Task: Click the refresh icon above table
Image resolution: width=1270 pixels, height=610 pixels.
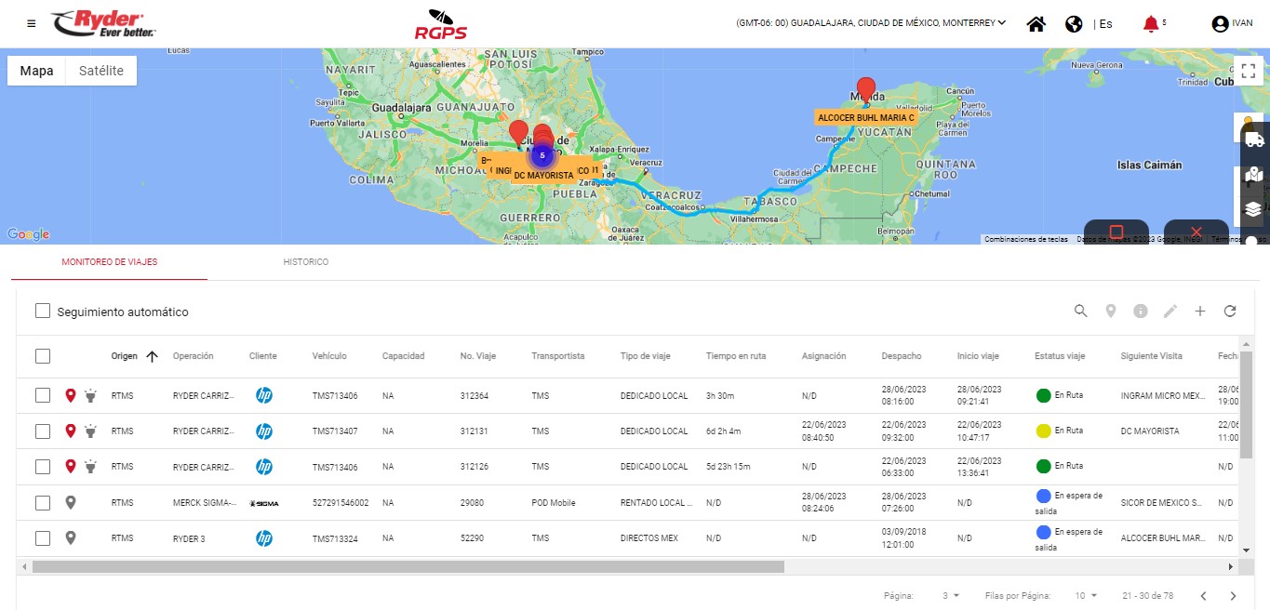Action: point(1230,312)
